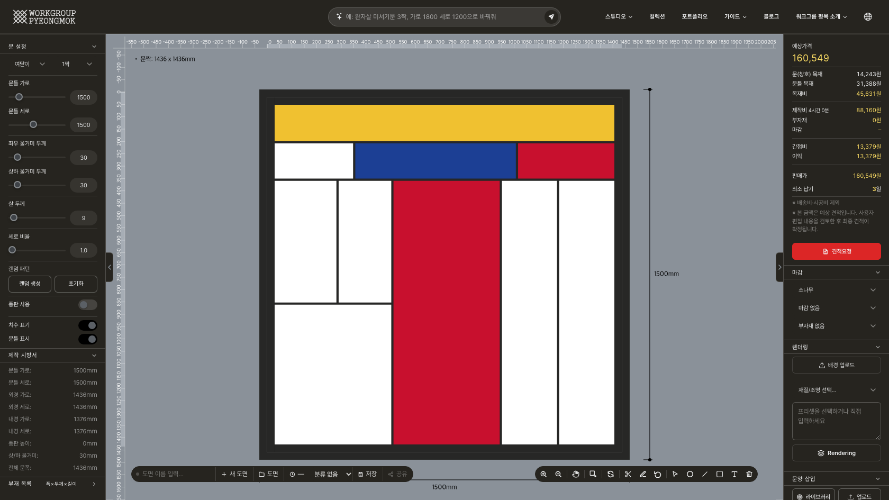Viewport: 889px width, 500px height.
Task: Select the pointer arrow tool
Action: tap(675, 474)
